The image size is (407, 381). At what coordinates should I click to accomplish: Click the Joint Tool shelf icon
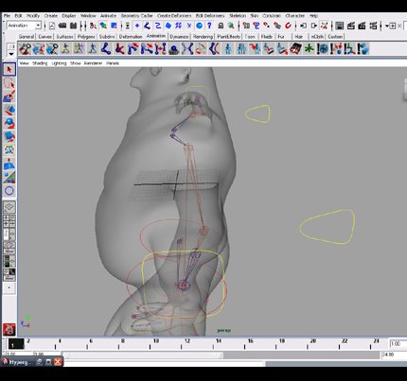point(106,49)
